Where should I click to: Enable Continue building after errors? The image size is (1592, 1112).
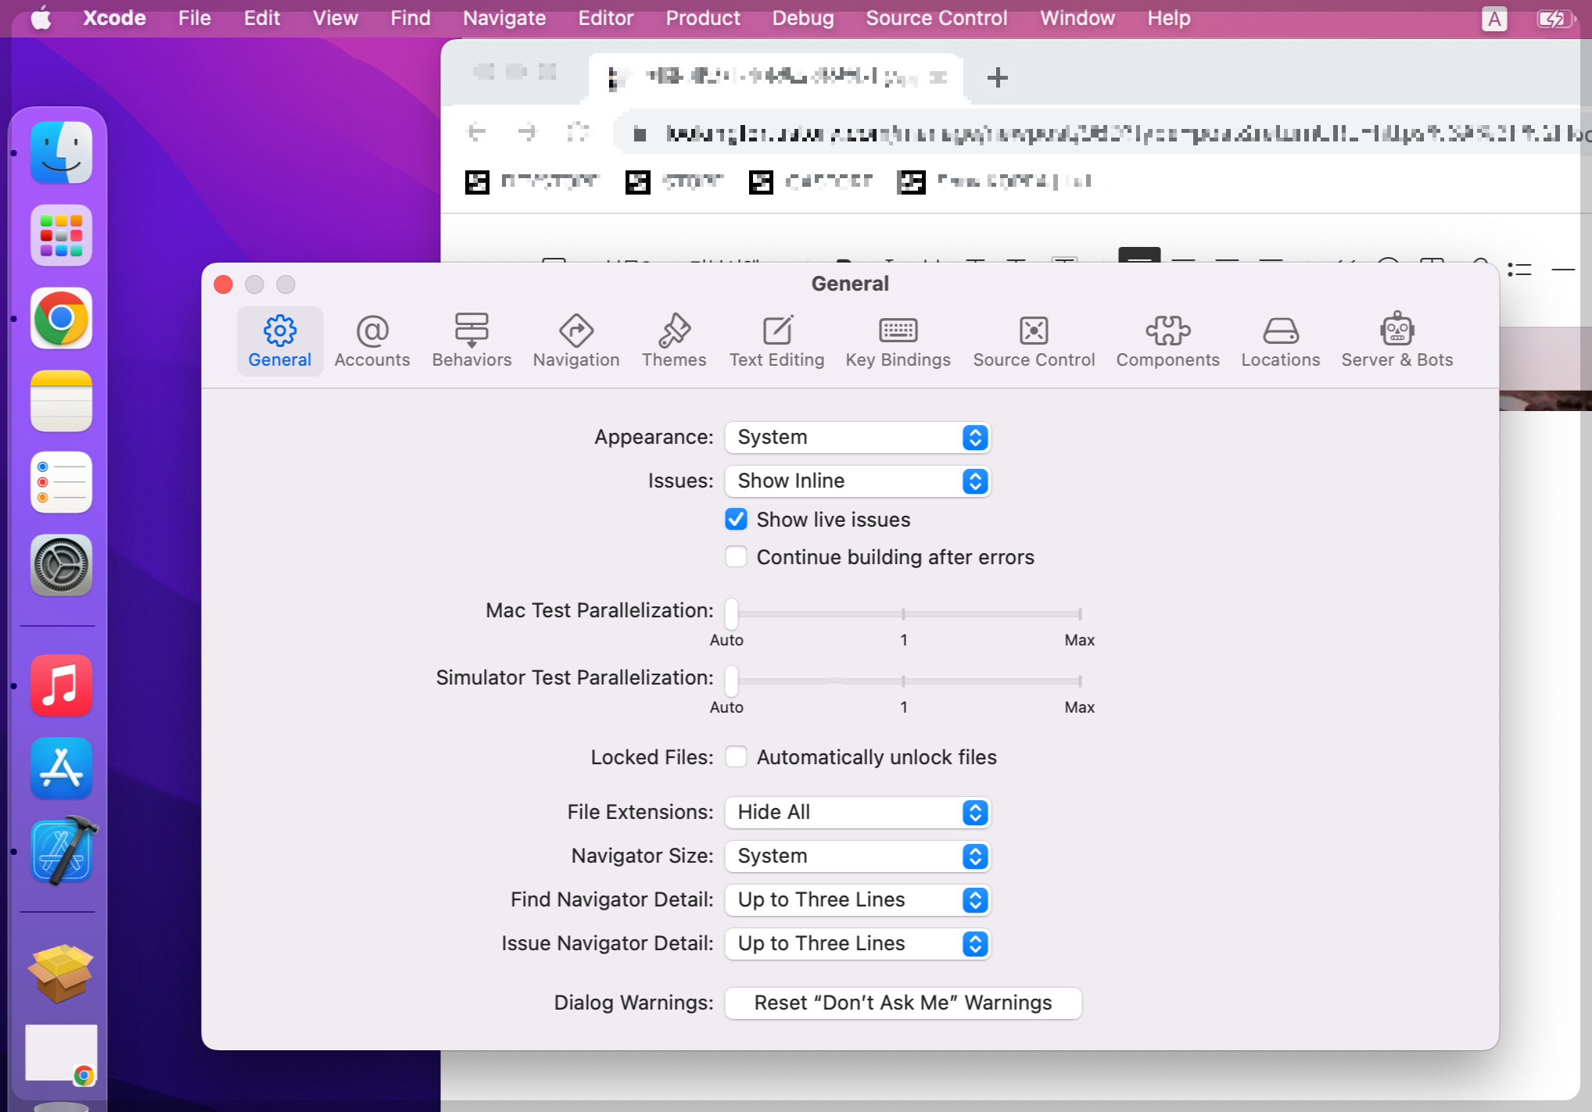point(736,557)
